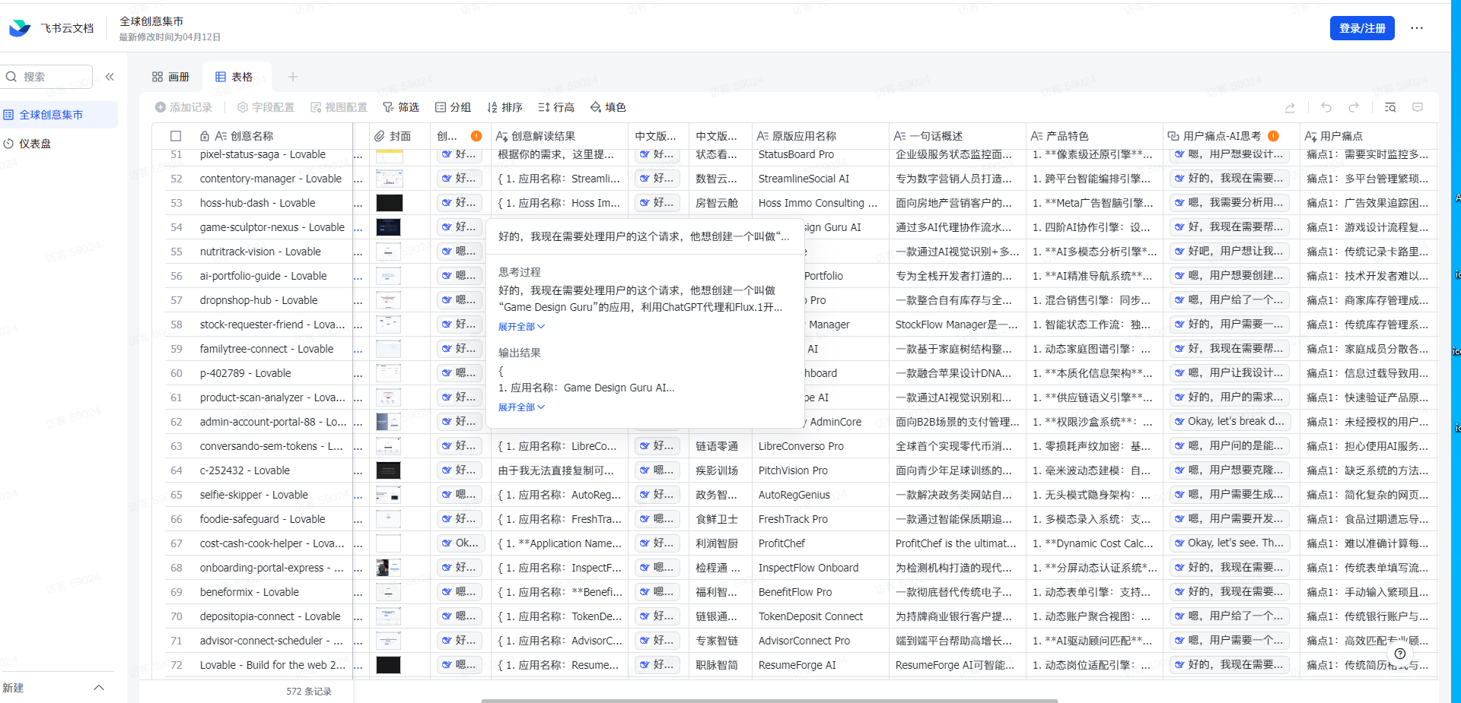Adjust 行高 row height settings
The height and width of the screenshot is (703, 1461).
[556, 107]
